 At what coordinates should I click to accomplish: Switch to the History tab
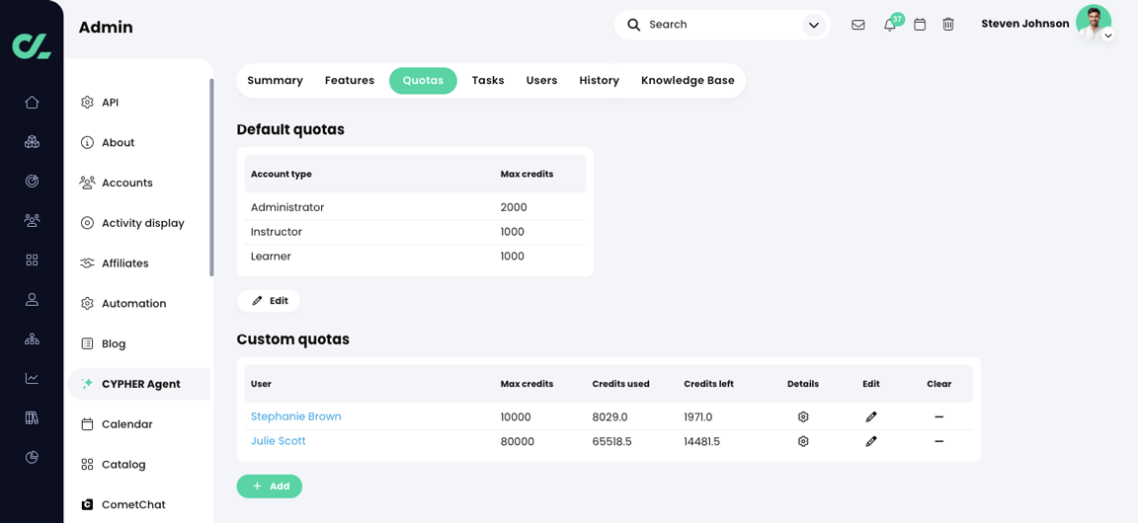(599, 81)
